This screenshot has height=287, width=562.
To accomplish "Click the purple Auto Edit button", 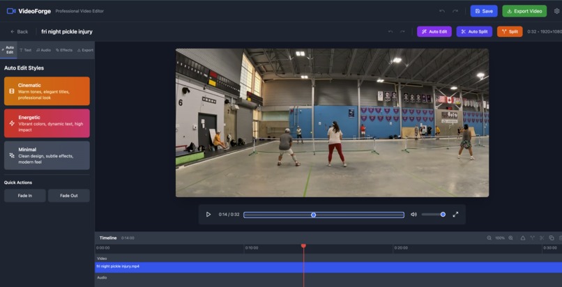I will coord(434,31).
